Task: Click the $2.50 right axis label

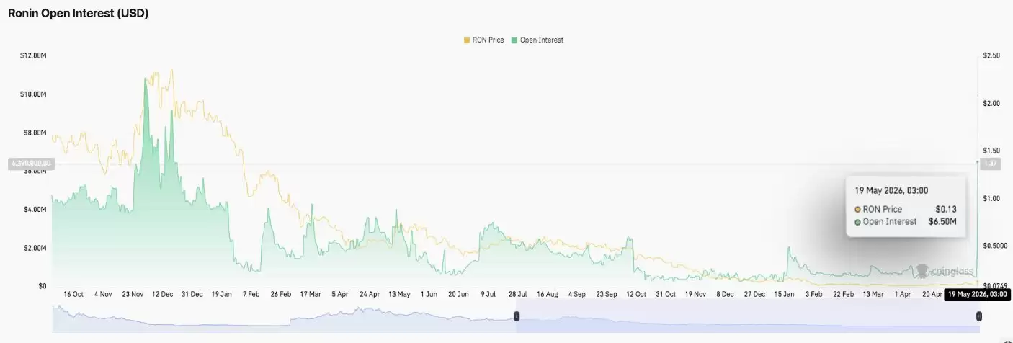Action: 991,55
